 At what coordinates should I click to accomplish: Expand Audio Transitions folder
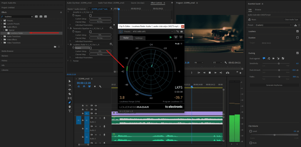(x=2, y=36)
